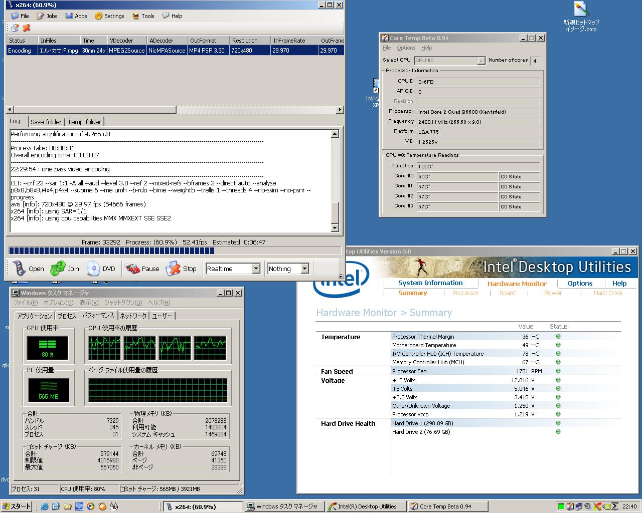Select the Encoding job row
The width and height of the screenshot is (642, 513).
pos(175,50)
